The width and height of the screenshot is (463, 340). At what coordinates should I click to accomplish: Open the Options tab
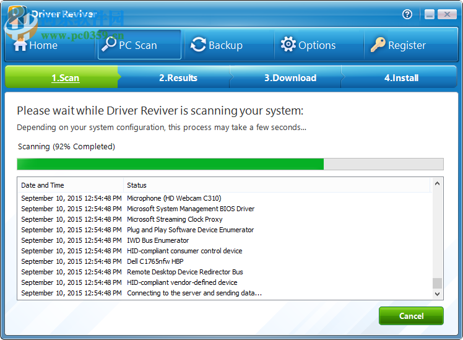pyautogui.click(x=319, y=45)
